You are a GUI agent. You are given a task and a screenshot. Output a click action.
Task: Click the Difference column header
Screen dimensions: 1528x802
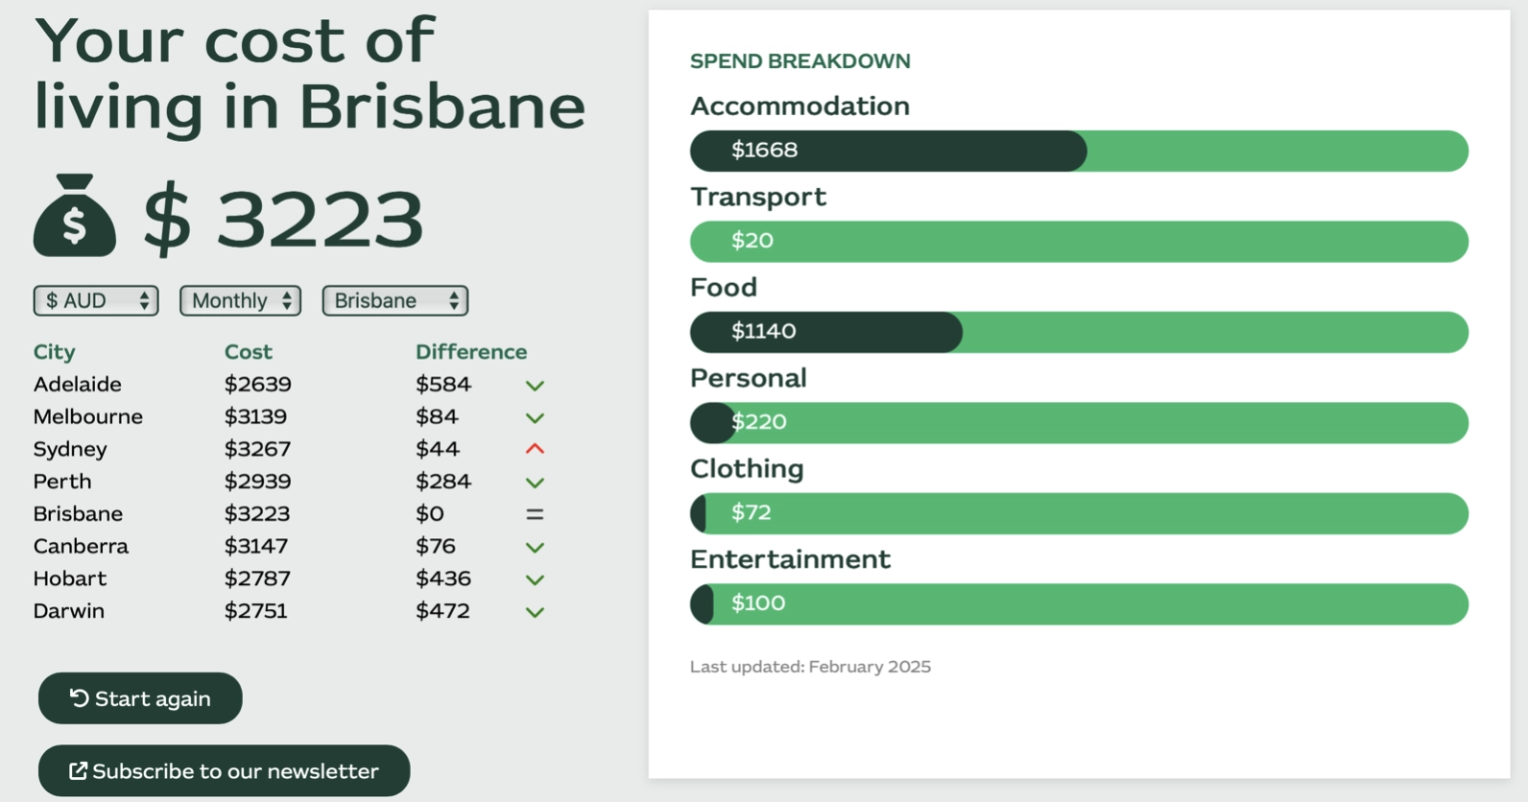click(x=470, y=352)
